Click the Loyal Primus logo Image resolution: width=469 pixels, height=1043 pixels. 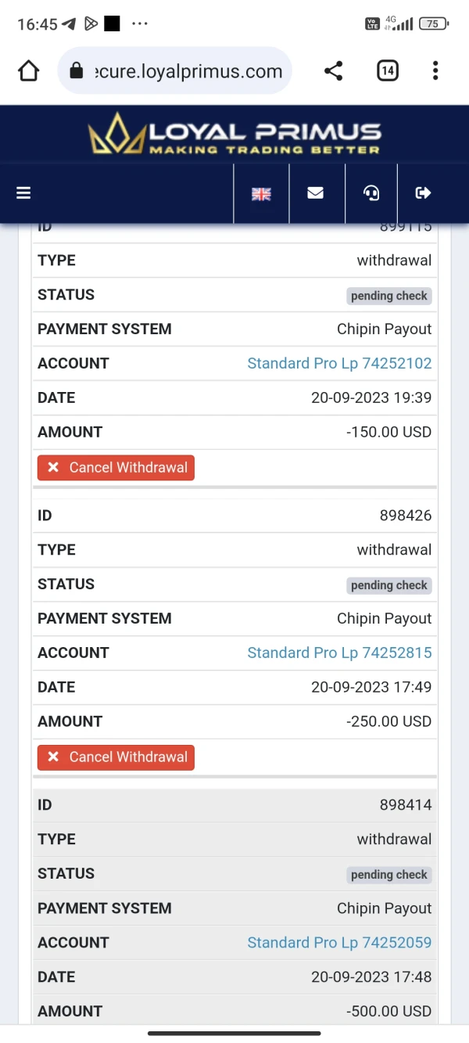click(234, 135)
